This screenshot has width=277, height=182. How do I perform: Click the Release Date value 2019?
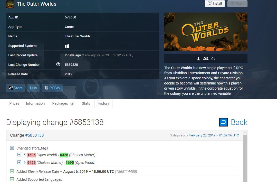[x=69, y=74]
